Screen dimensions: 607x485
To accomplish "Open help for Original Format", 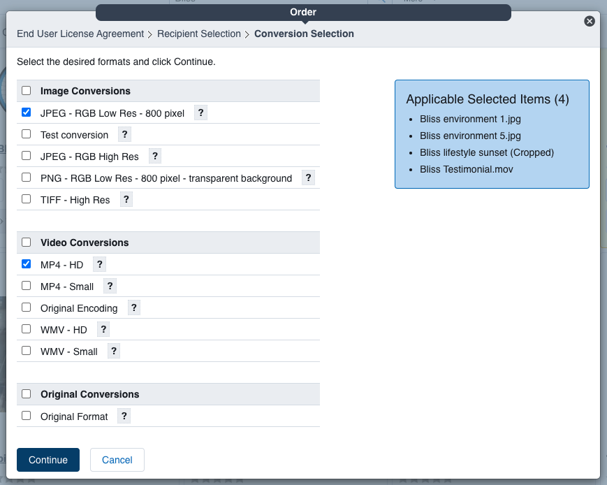I will click(x=124, y=416).
